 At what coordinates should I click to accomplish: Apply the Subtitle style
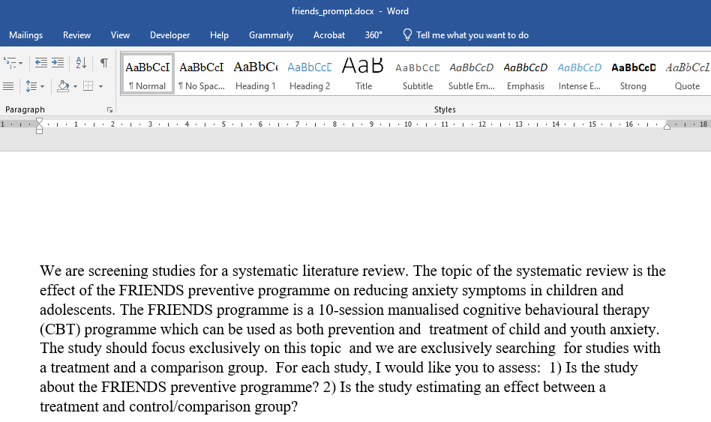[x=418, y=74]
